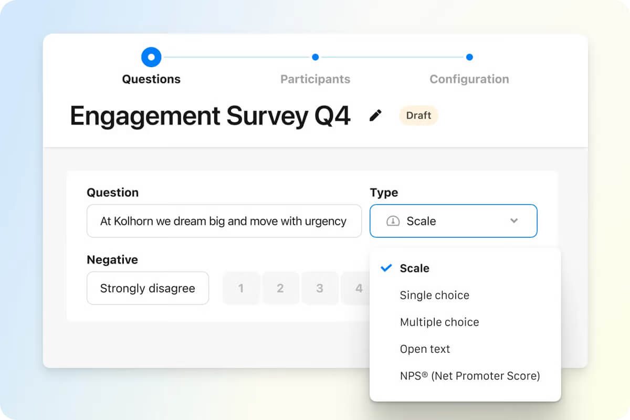Select scale value 3

pyautogui.click(x=320, y=288)
